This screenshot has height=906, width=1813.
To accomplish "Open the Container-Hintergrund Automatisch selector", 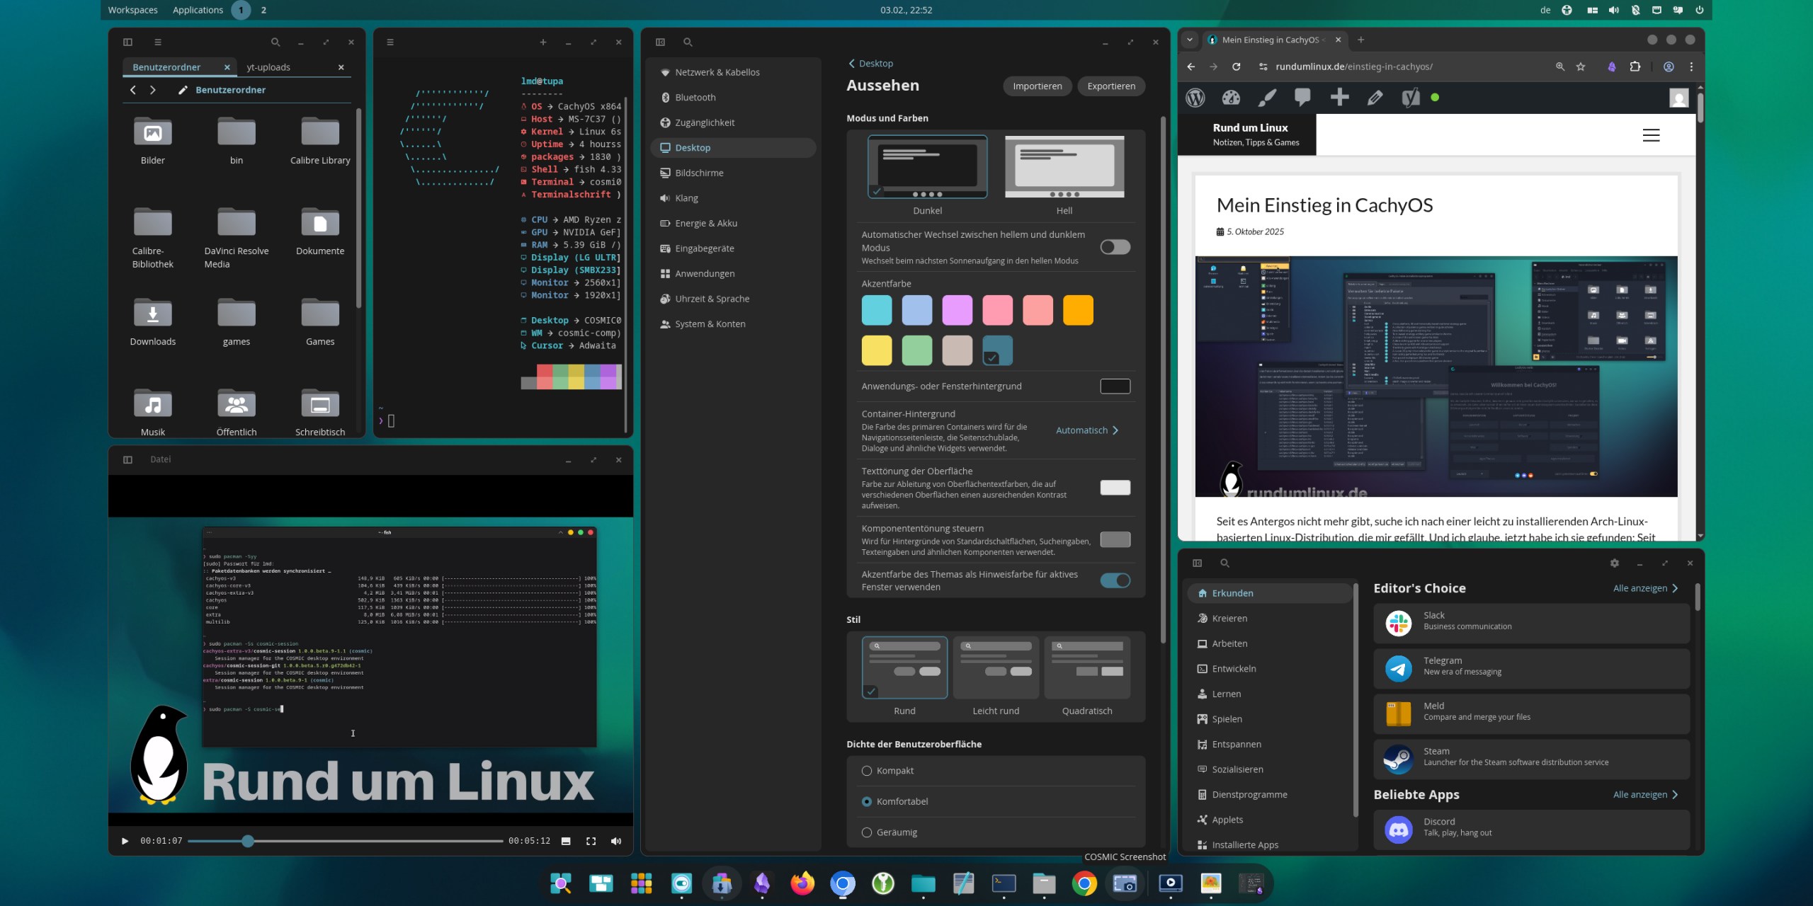I will pos(1086,430).
